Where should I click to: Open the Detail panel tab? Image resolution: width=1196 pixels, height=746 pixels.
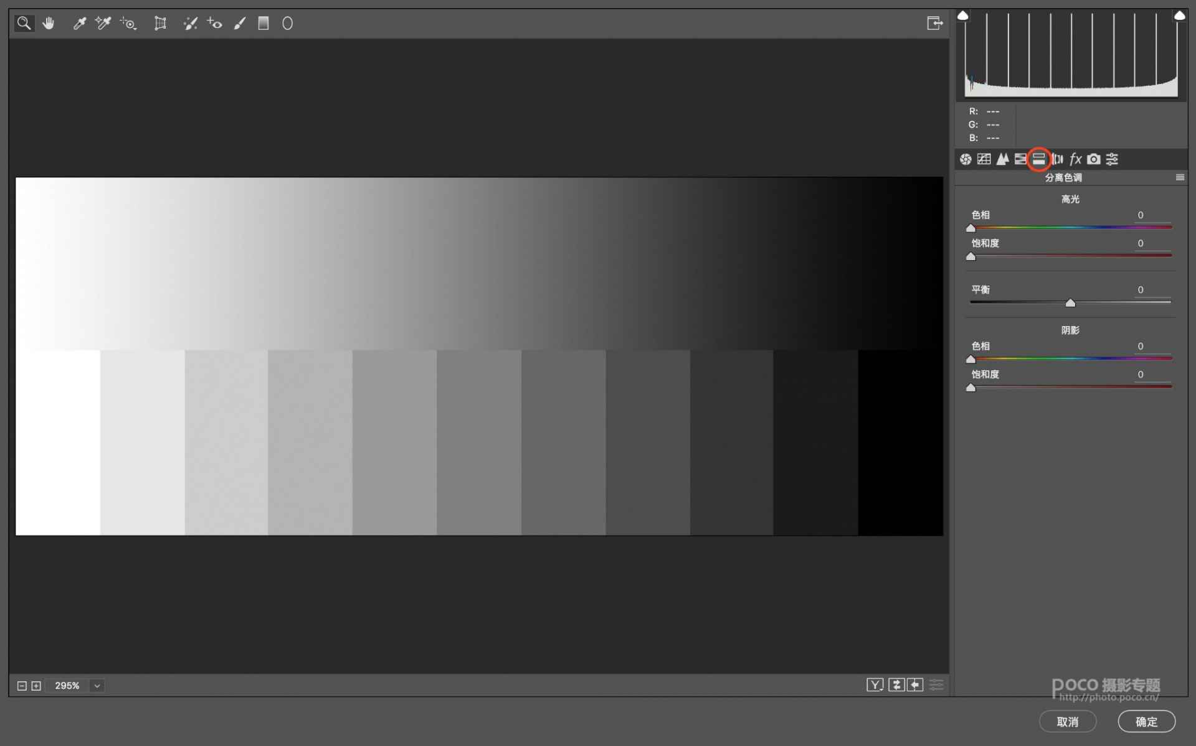(x=1002, y=159)
